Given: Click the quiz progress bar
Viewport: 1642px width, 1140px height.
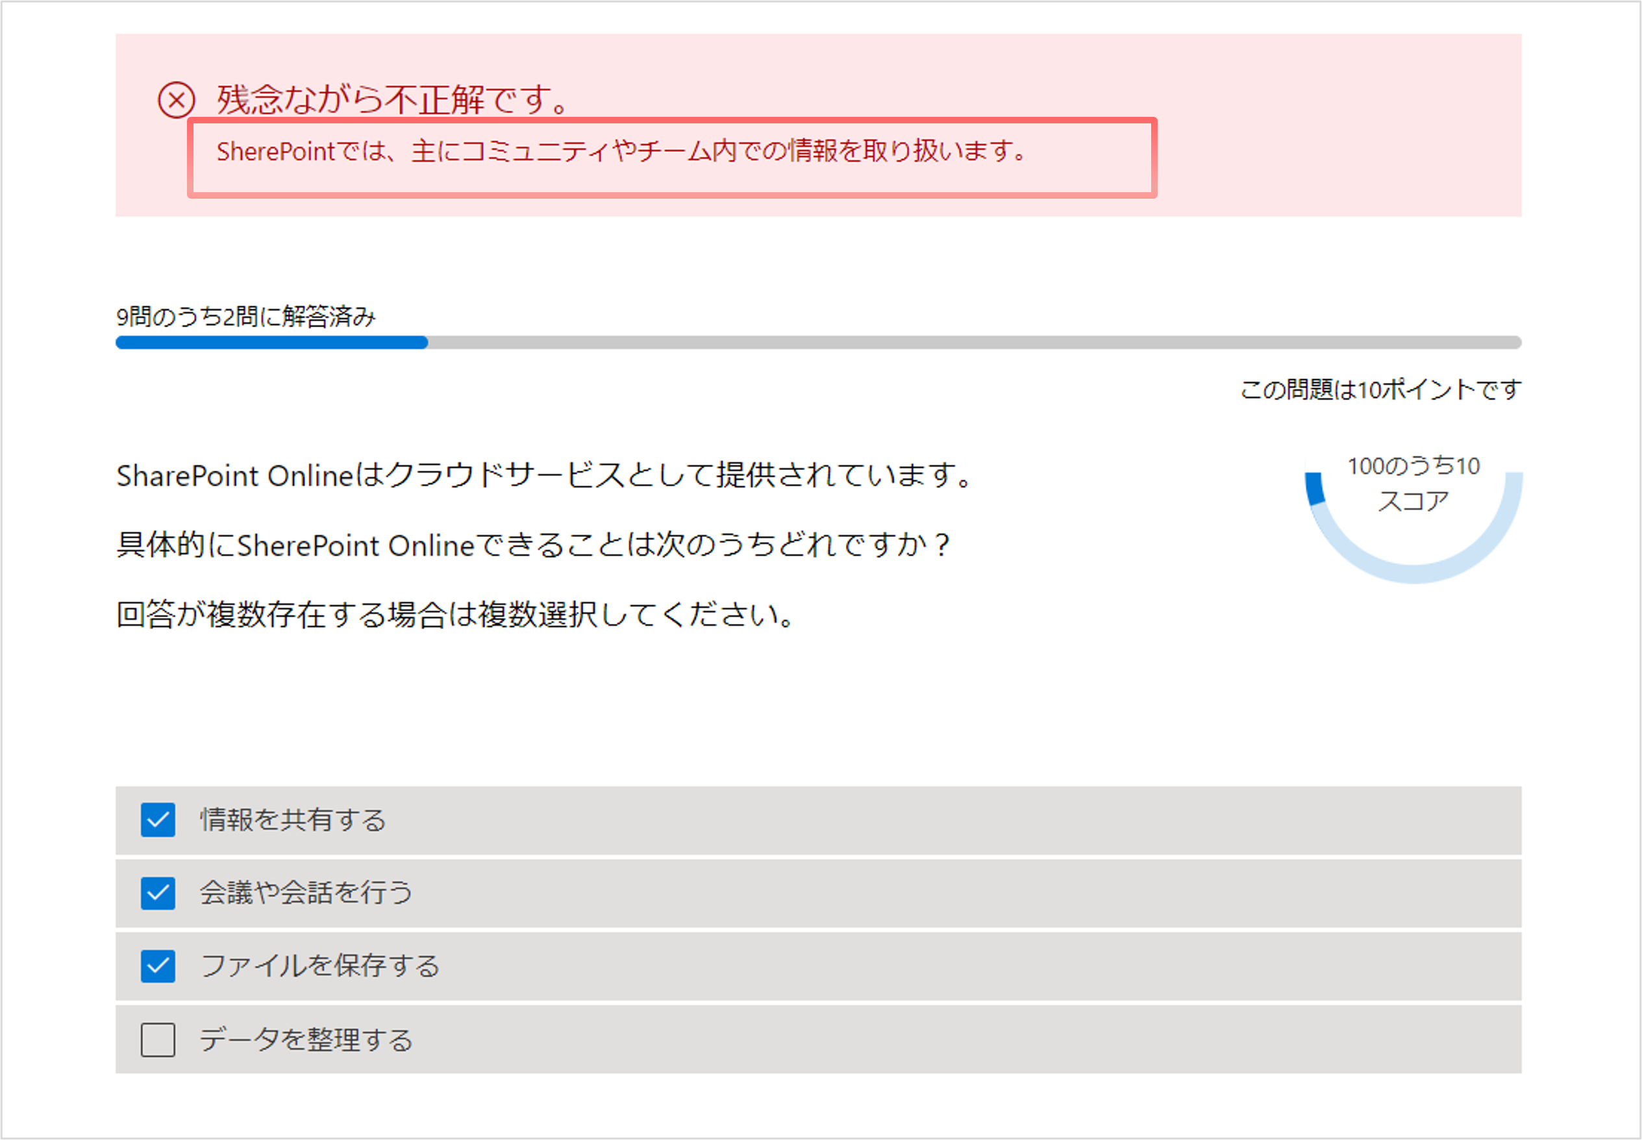Looking at the screenshot, I should pos(819,342).
